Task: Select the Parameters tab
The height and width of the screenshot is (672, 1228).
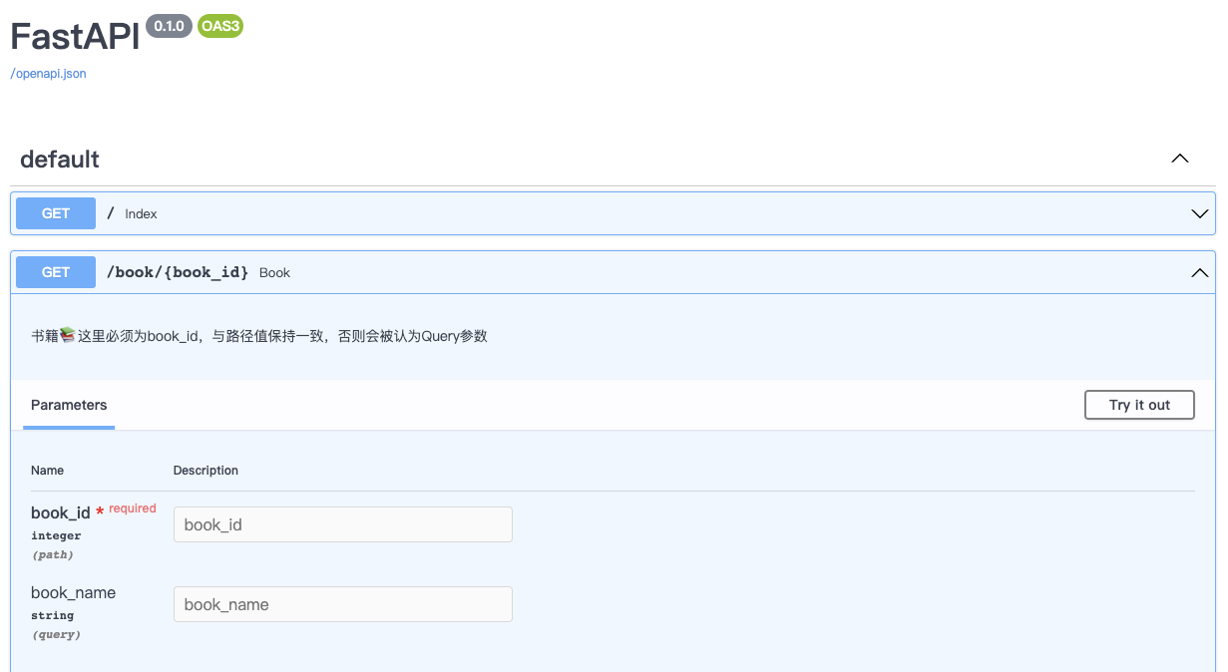Action: click(x=69, y=405)
